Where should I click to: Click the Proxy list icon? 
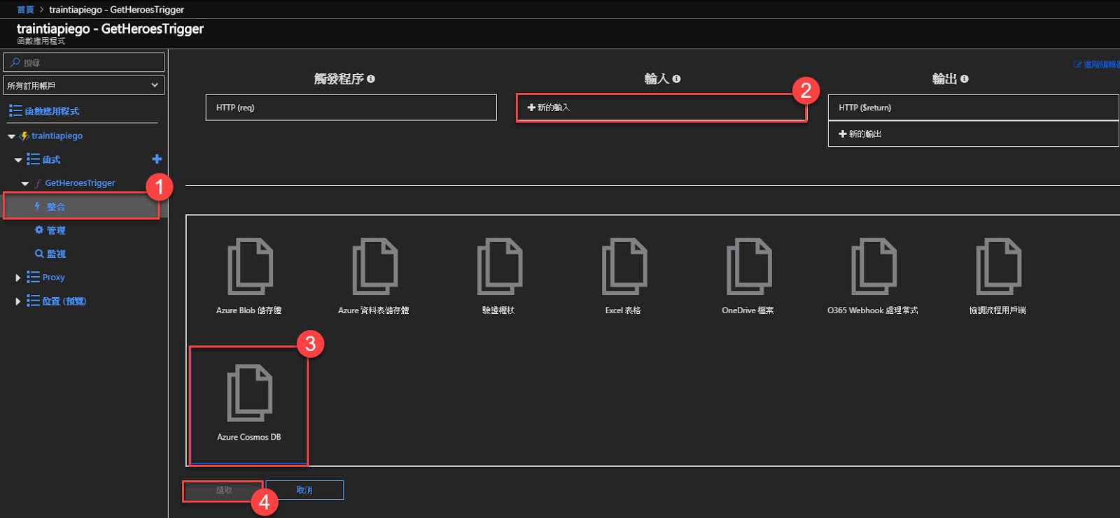[x=33, y=277]
